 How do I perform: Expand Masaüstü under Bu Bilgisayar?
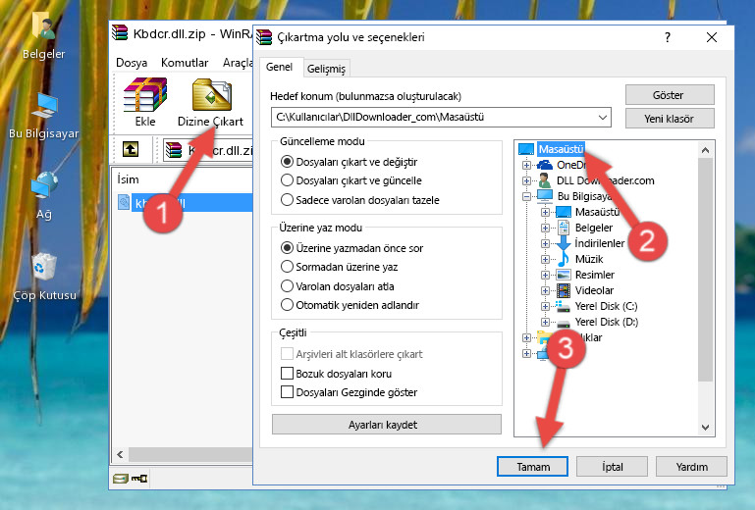(x=545, y=212)
